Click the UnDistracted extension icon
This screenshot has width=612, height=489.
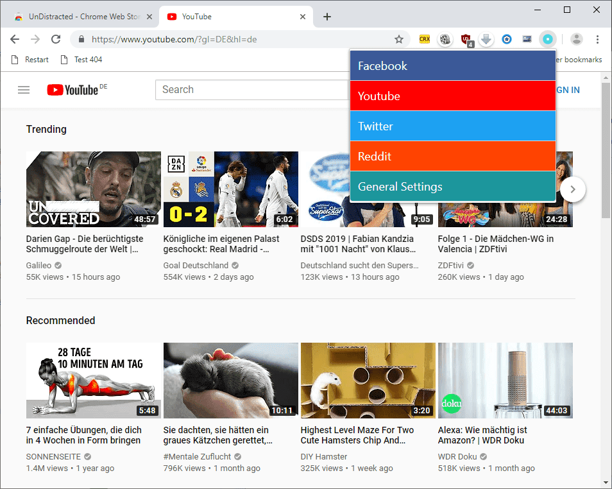547,39
